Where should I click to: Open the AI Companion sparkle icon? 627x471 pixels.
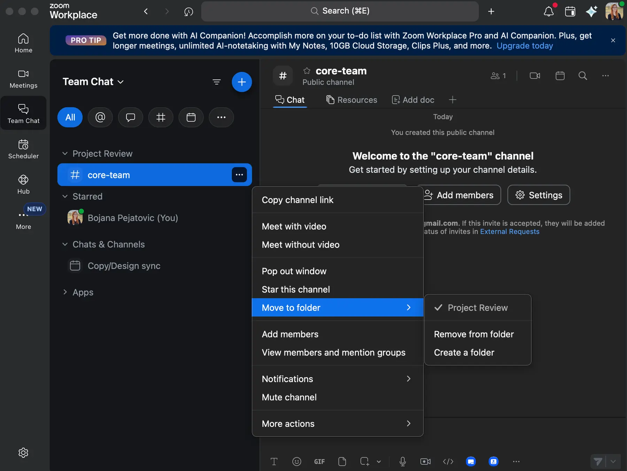point(591,11)
